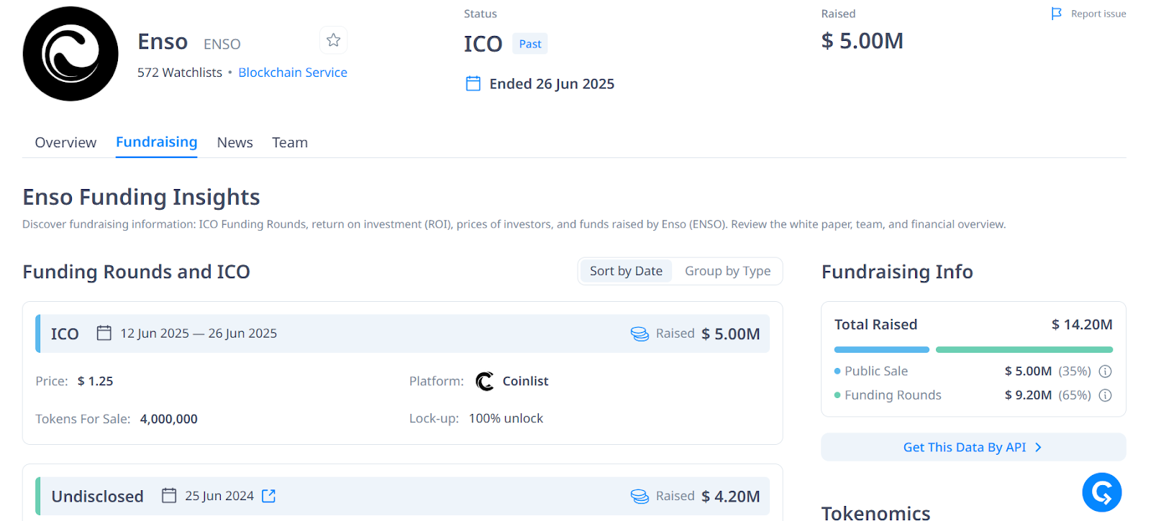Image resolution: width=1151 pixels, height=521 pixels.
Task: Click info icon next to Public Sale percentage
Action: pos(1106,372)
